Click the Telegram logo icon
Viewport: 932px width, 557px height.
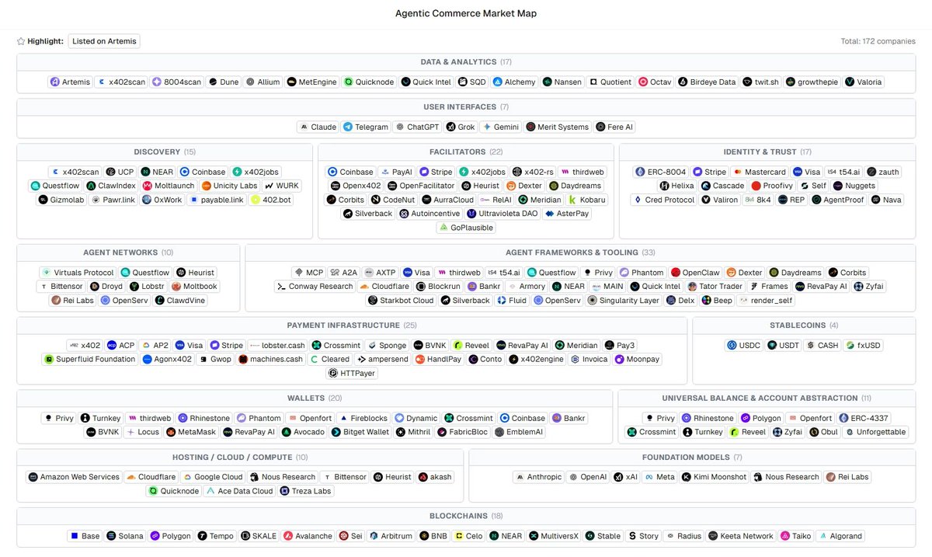348,127
